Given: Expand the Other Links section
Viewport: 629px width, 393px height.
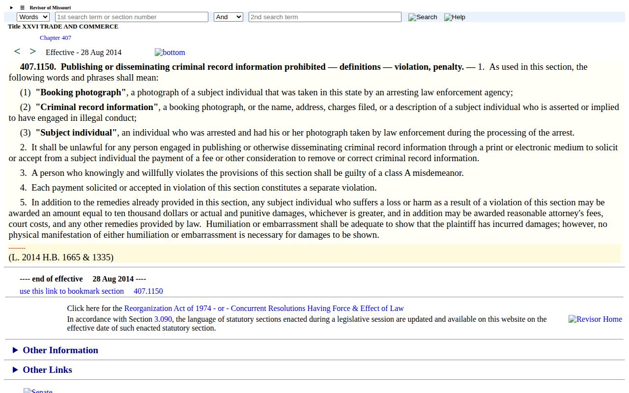Looking at the screenshot, I should pyautogui.click(x=42, y=370).
